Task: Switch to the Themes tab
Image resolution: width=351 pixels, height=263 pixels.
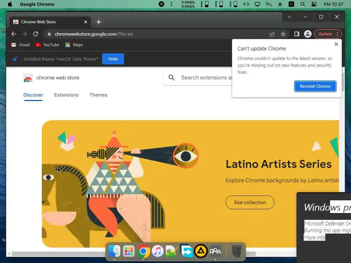Action: point(98,95)
